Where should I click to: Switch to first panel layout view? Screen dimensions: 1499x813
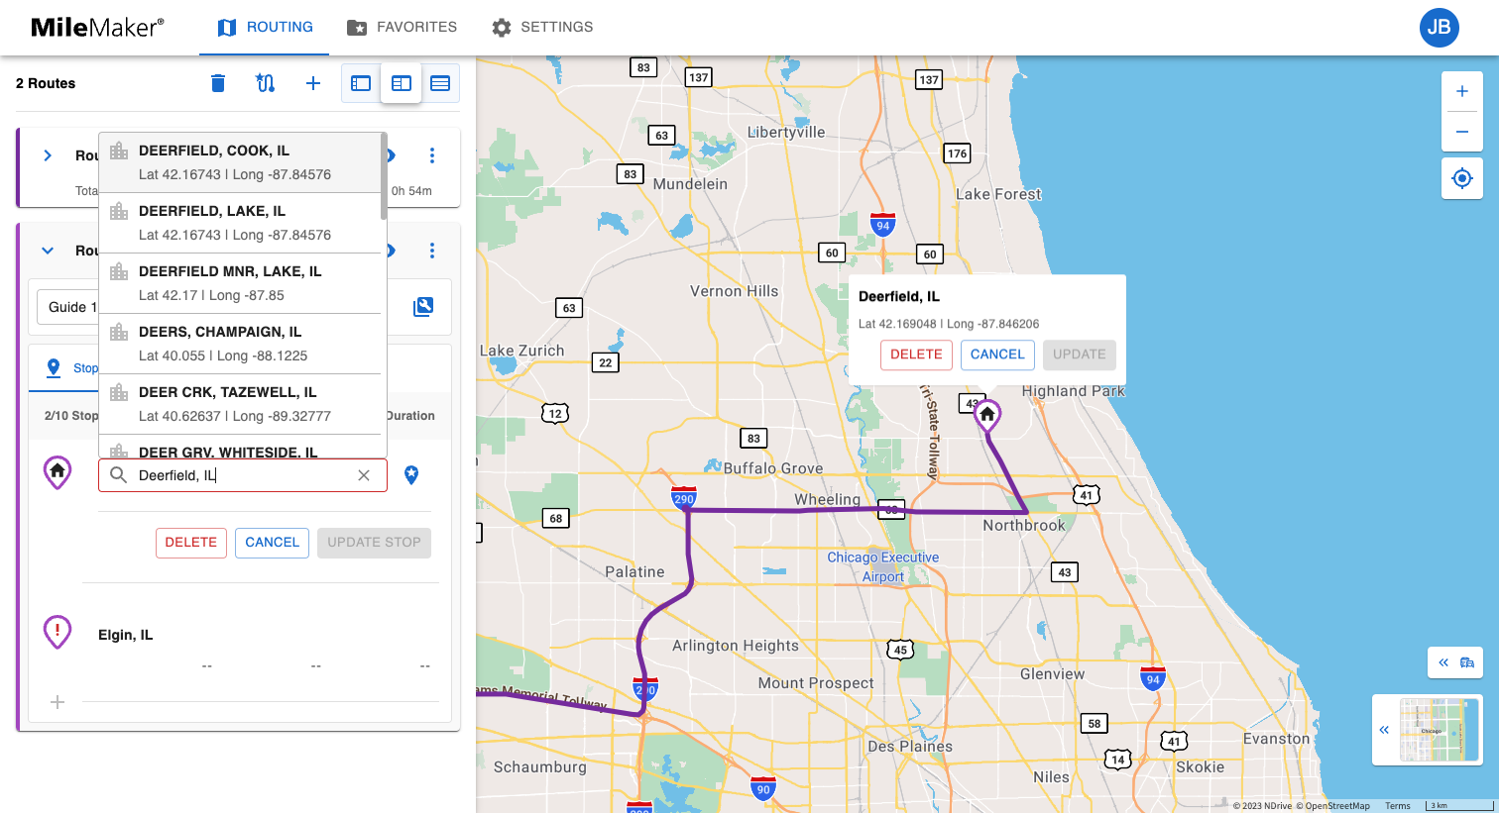click(x=361, y=83)
